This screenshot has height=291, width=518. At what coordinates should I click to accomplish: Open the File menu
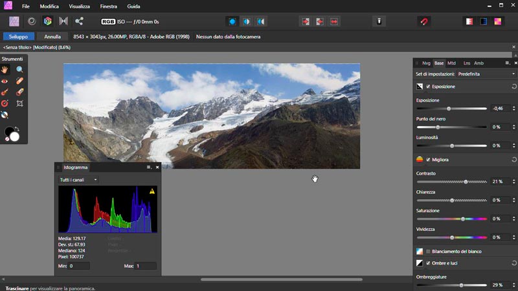point(26,6)
